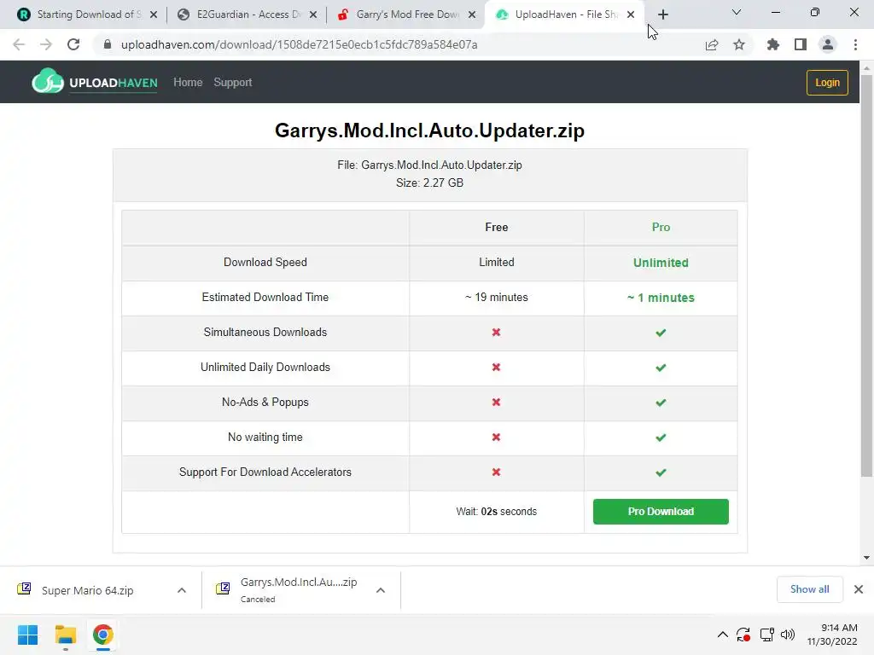Click the green check for No-Ads & Popups
The width and height of the screenshot is (874, 655).
coord(661,403)
